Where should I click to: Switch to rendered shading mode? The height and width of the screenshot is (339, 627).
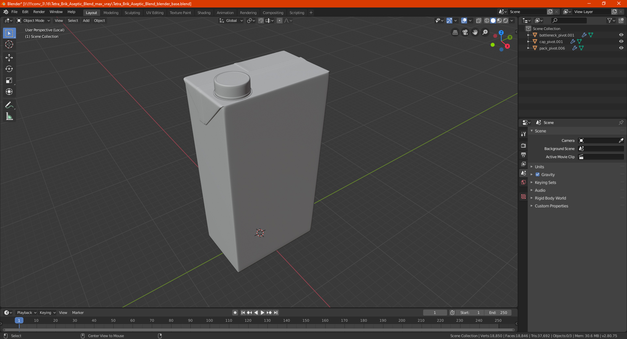coord(506,21)
